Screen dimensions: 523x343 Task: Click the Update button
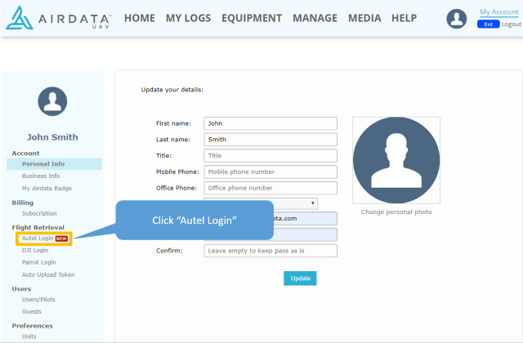pyautogui.click(x=300, y=278)
